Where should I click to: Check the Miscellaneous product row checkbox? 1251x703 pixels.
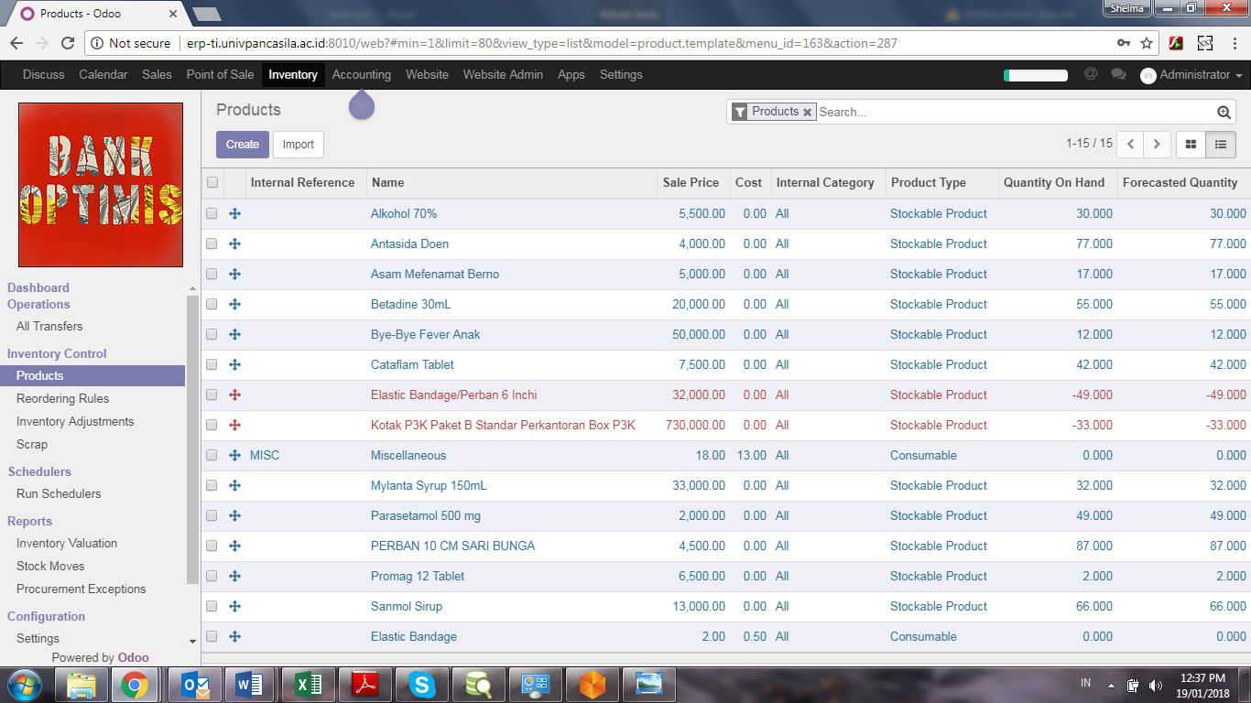(x=212, y=455)
